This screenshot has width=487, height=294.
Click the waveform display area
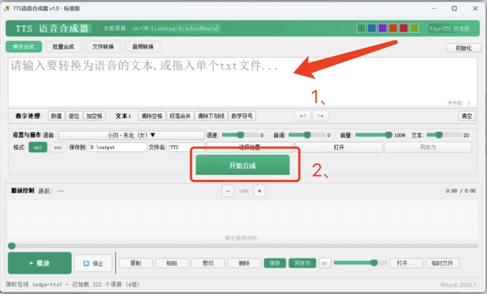pos(243,220)
